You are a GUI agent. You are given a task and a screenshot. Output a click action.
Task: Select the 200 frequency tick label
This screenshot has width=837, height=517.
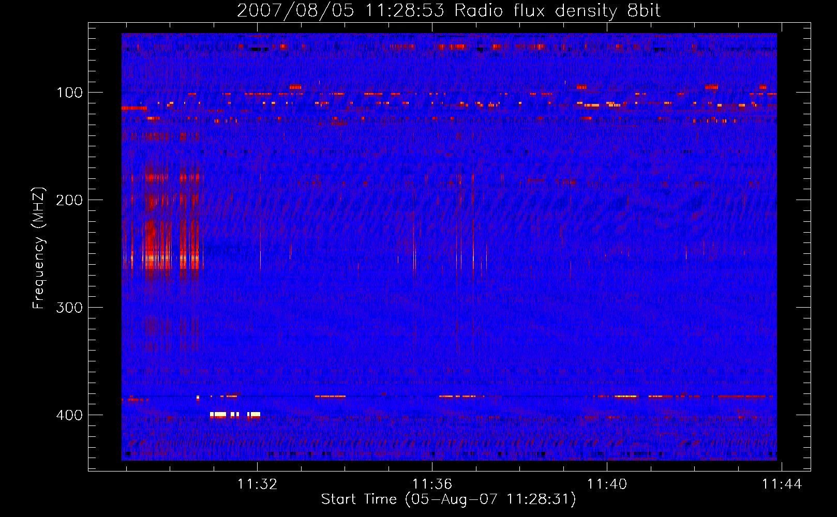pos(70,200)
